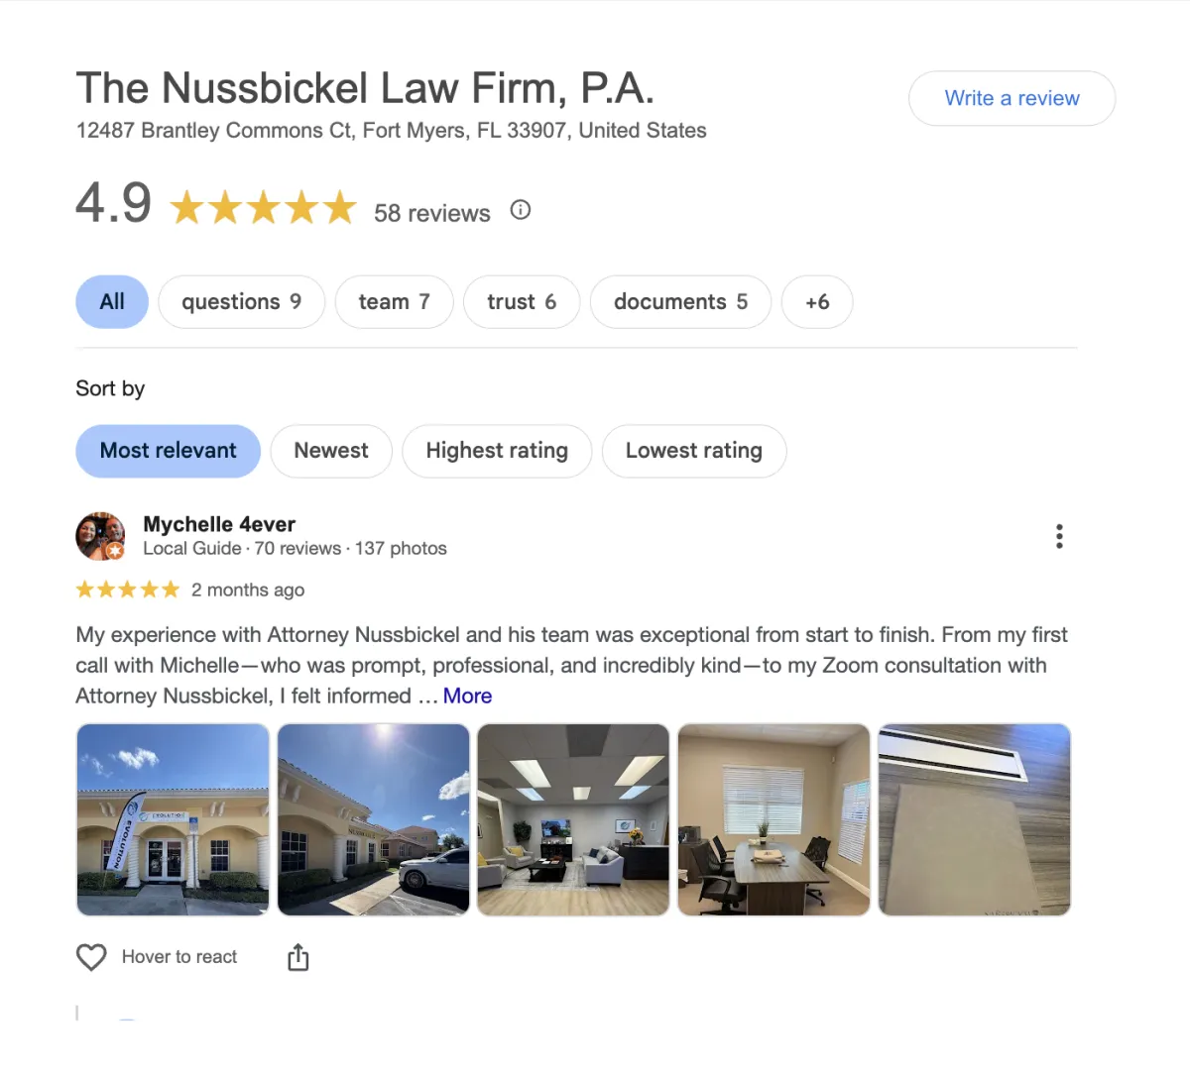Toggle the questions 9 filter chip

click(241, 302)
